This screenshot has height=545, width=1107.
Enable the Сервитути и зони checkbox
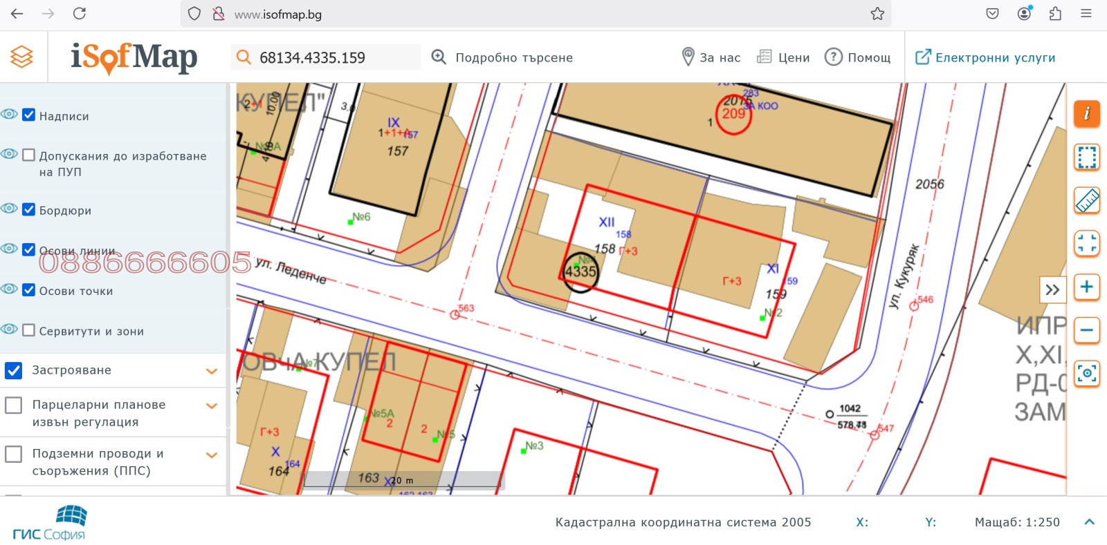pyautogui.click(x=29, y=330)
